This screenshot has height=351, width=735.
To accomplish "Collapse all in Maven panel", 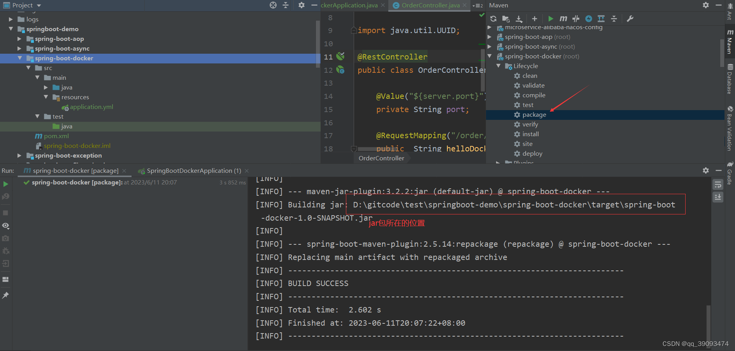I will pos(614,19).
